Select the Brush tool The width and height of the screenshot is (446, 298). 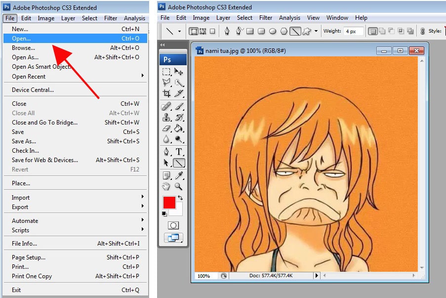(x=179, y=106)
